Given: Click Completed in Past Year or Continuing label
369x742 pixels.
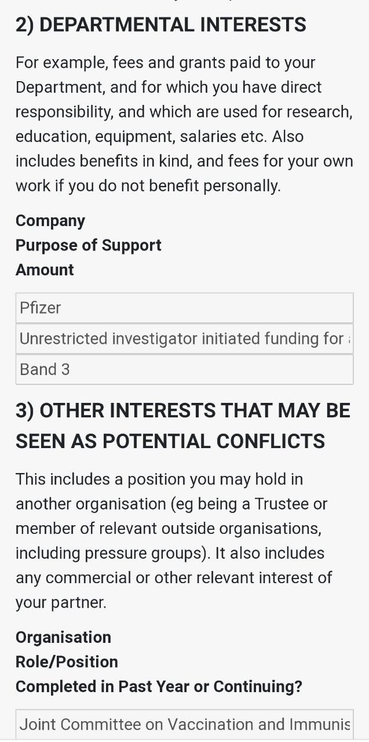Looking at the screenshot, I should tap(159, 686).
